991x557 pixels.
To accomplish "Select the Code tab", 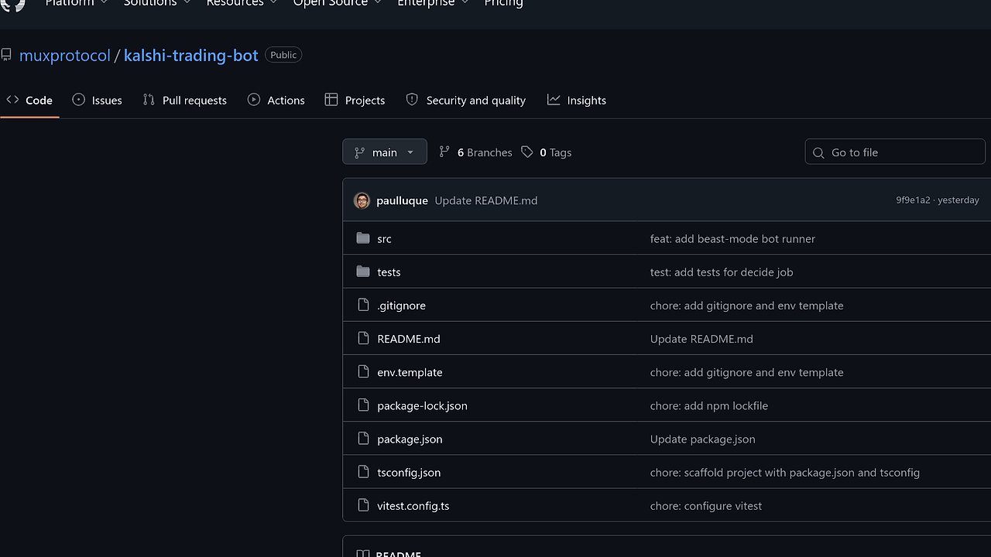I will pos(29,100).
